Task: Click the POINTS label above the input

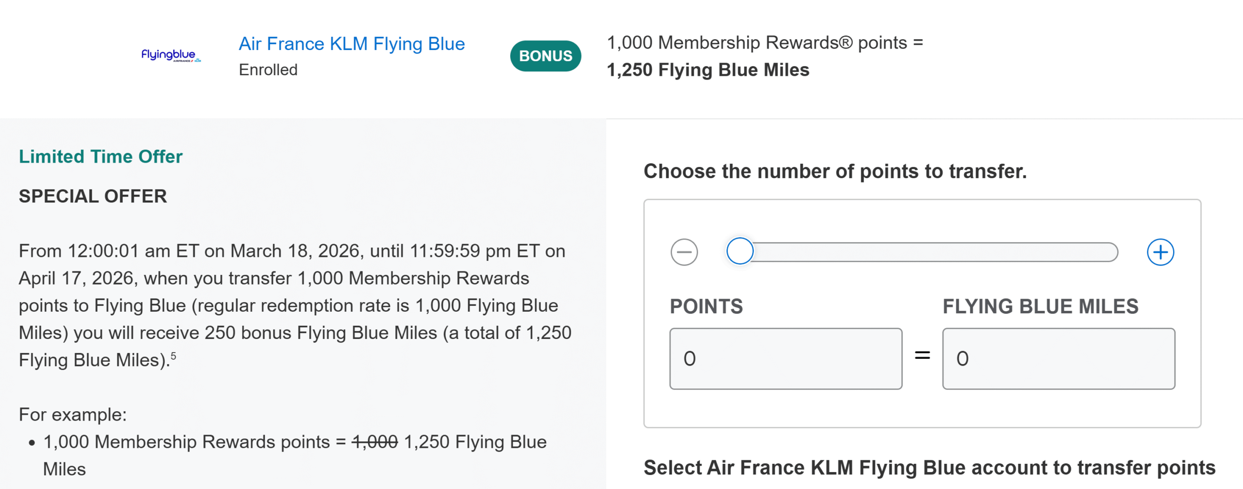Action: coord(706,306)
